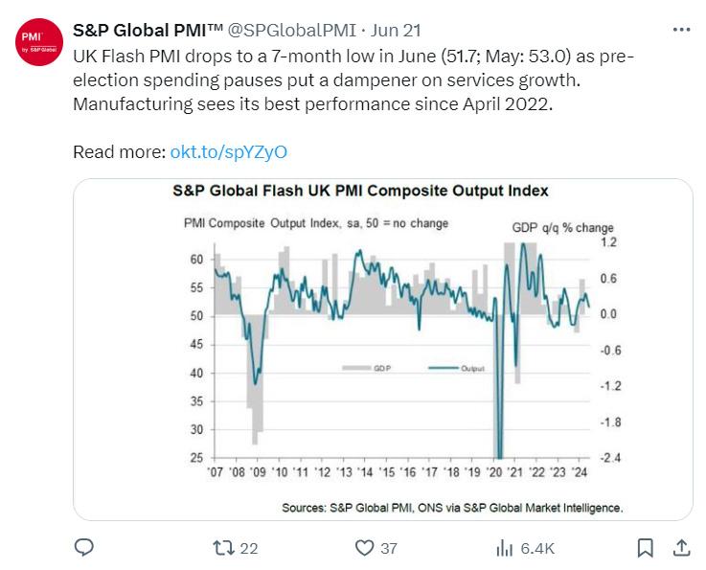Click the Output legend line in the chart
This screenshot has height=570, width=706.
(444, 368)
